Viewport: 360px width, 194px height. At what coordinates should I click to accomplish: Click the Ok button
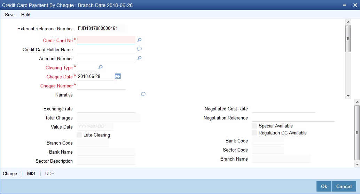(324, 186)
